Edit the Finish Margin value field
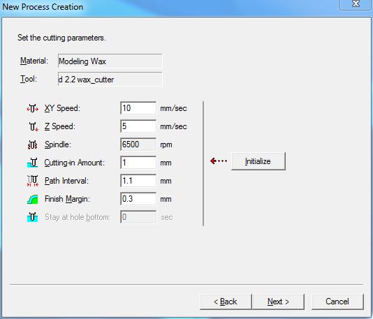The width and height of the screenshot is (373, 319). 138,199
